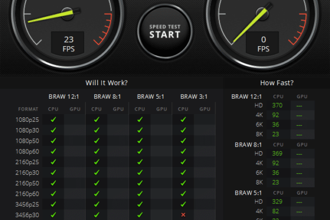Click the 2160p25 BRAW 3:1 CPU checkmark
330x220 pixels.
pyautogui.click(x=183, y=162)
